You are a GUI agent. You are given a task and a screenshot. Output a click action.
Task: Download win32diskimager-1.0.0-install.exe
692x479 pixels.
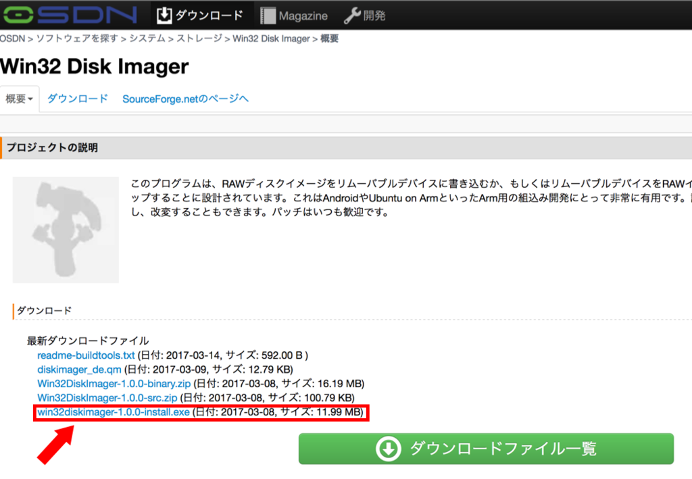pos(114,412)
